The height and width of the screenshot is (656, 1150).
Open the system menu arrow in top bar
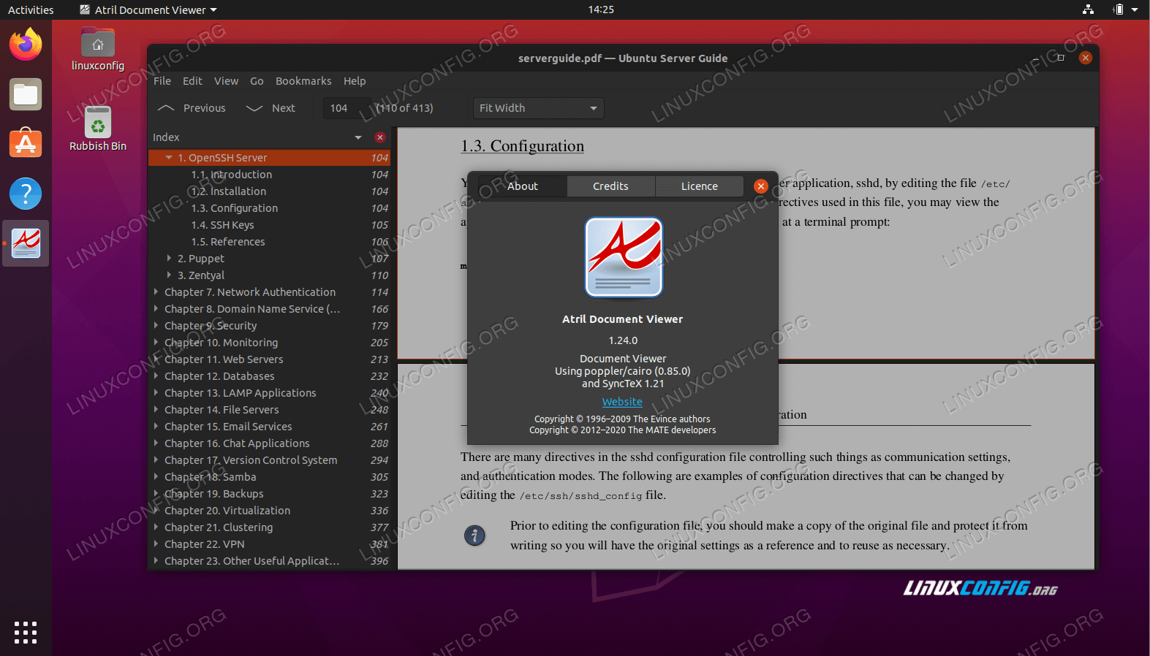coord(1135,9)
